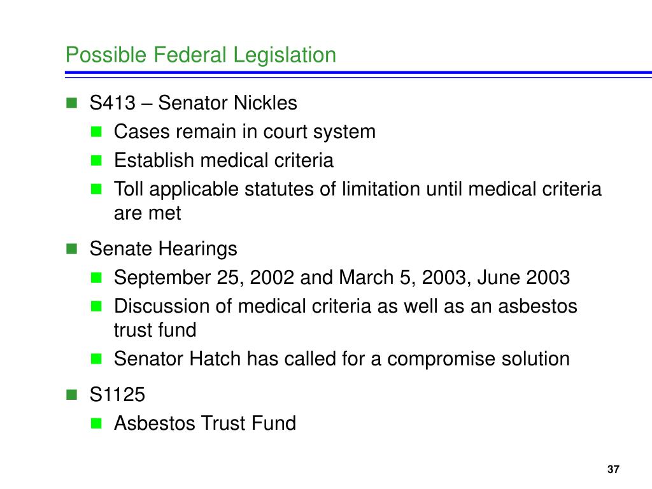Click the 'Possible Federal Legislation' slide title

tap(201, 55)
